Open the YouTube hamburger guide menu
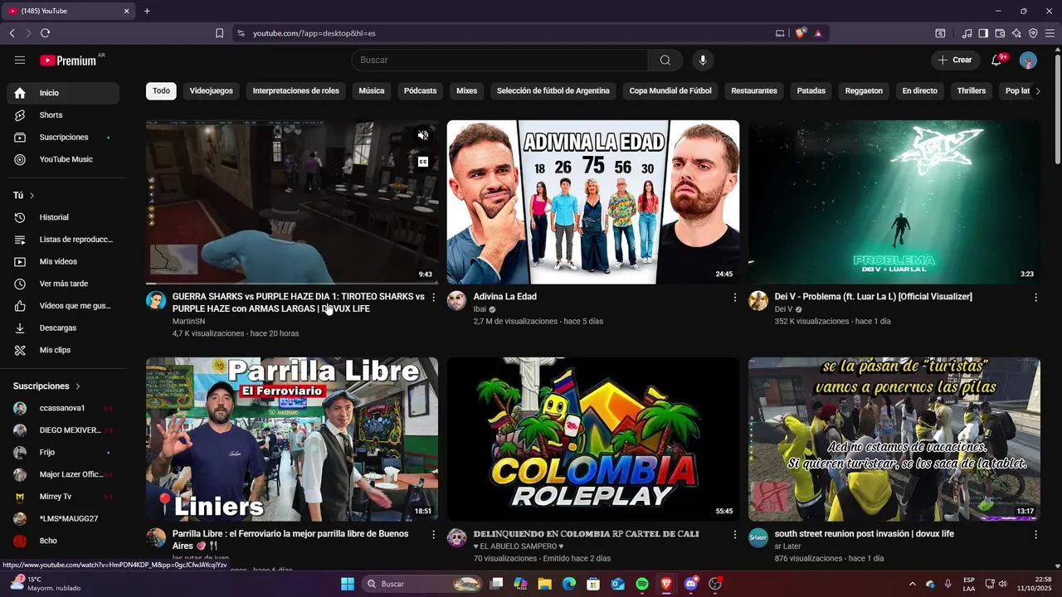Viewport: 1062px width, 597px height. click(x=20, y=60)
